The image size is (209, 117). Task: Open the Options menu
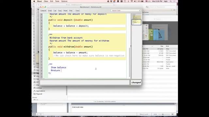click(x=64, y=1)
